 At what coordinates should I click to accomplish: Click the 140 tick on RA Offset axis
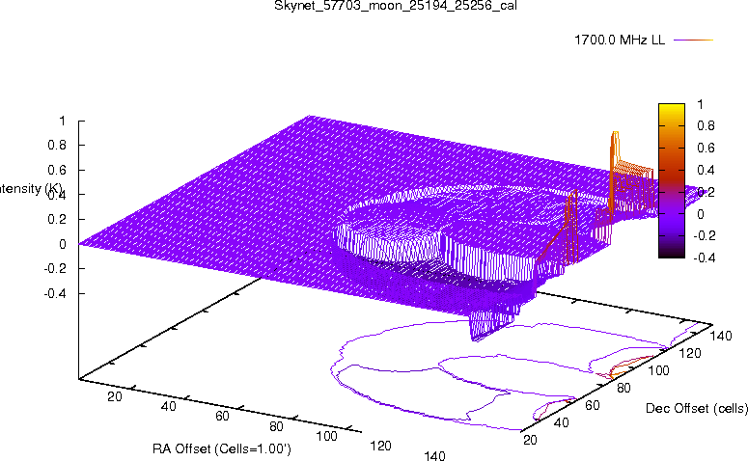click(x=434, y=456)
